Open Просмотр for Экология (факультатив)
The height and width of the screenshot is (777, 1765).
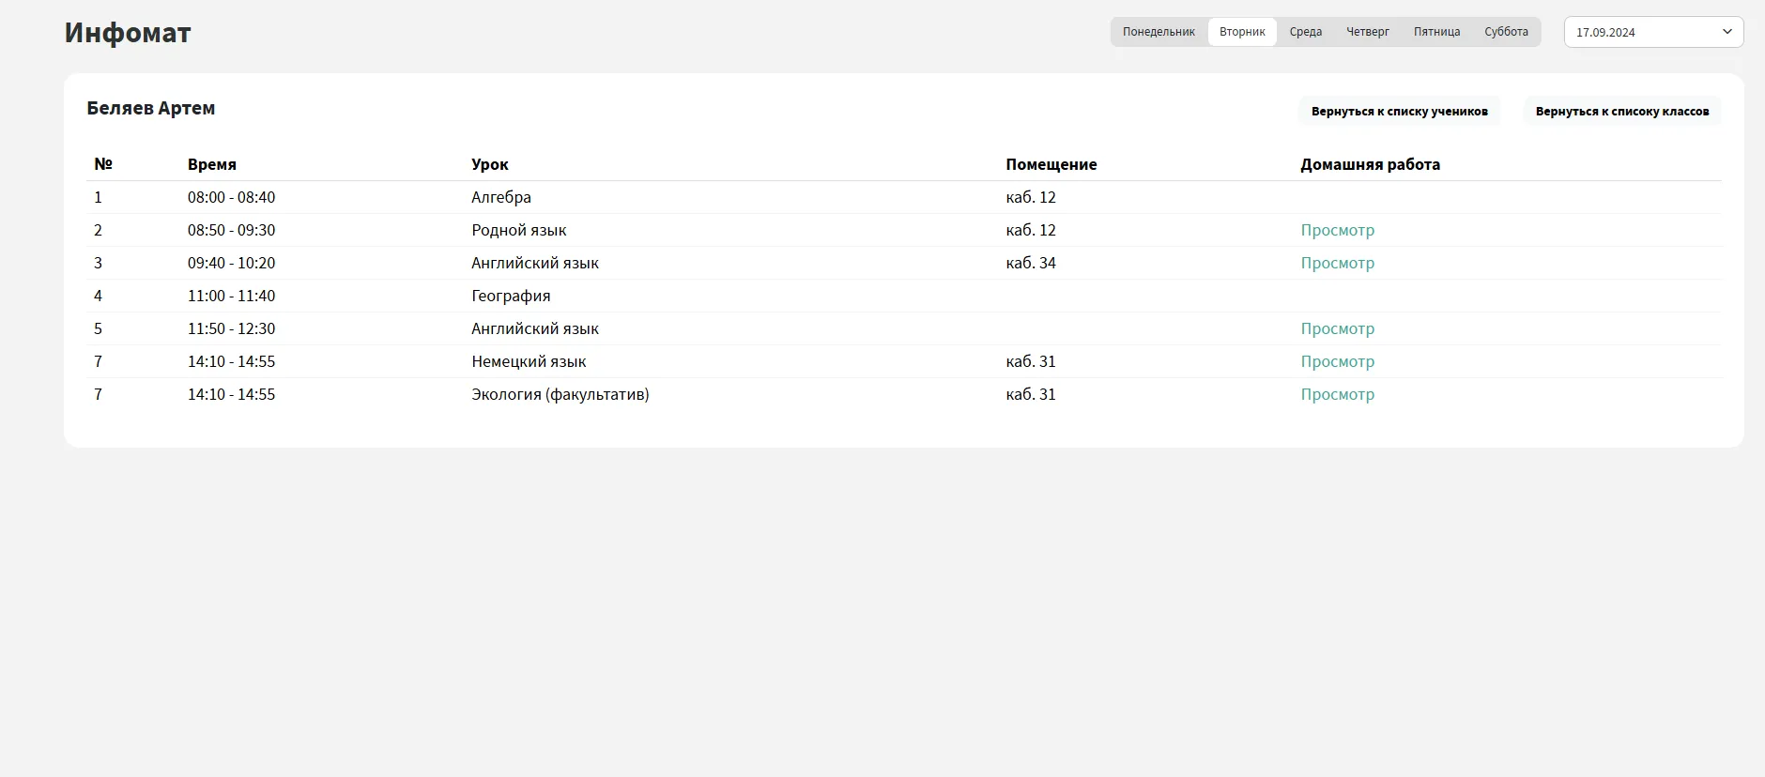1337,394
